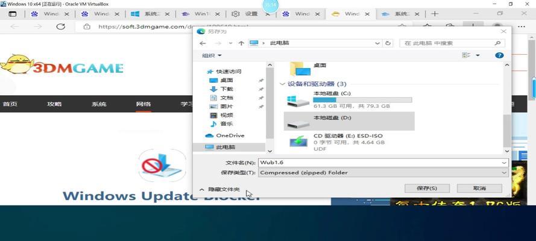Click the 保存(S) button

pyautogui.click(x=427, y=189)
